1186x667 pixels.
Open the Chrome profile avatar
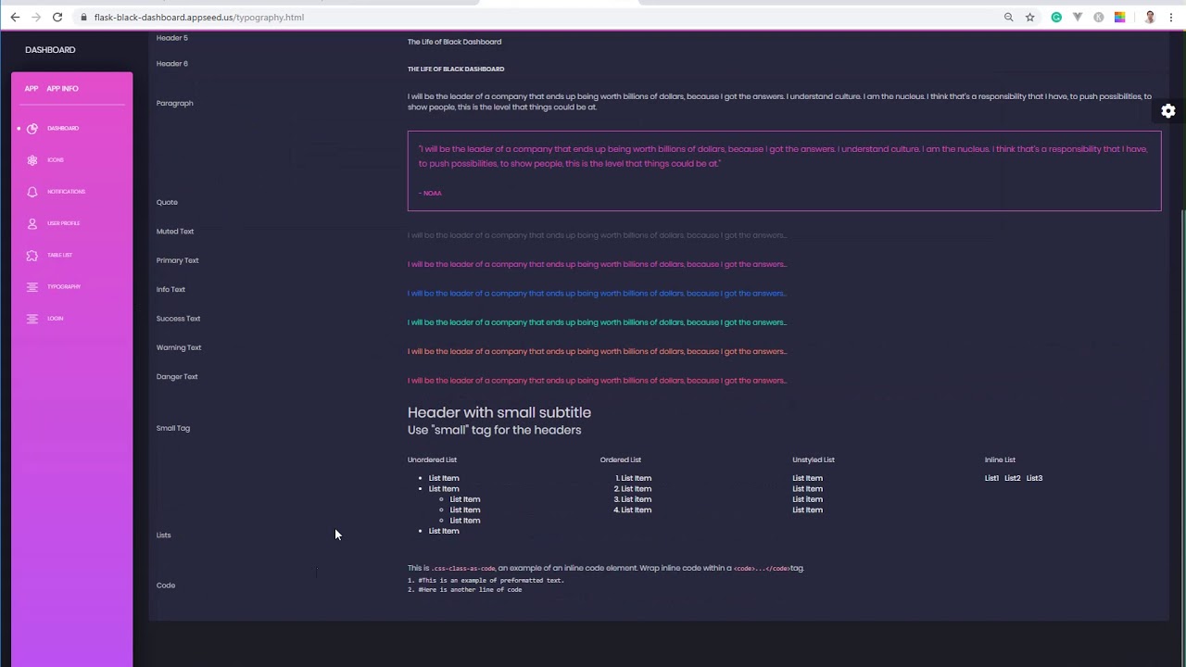pos(1150,17)
